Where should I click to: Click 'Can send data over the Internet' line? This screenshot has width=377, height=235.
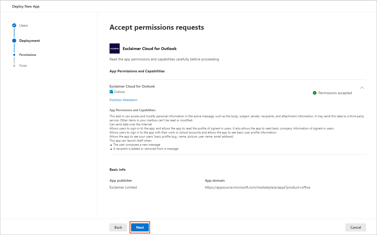[131, 124]
